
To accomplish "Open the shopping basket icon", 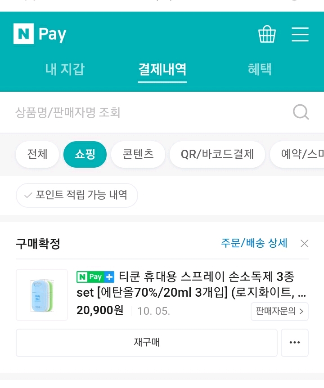I will (267, 34).
